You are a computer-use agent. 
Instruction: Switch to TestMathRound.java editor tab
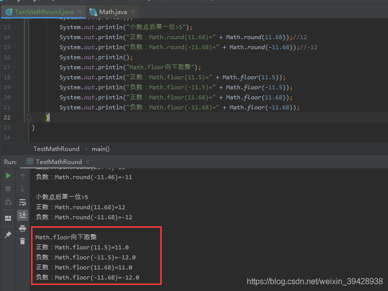point(43,12)
